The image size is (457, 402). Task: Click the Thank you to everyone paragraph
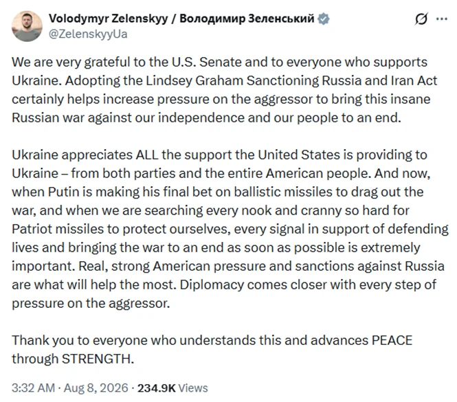(212, 350)
